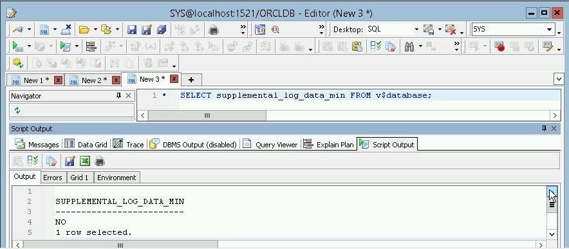Open the DBMS Output (disabled) tab
The image size is (569, 249).
click(193, 144)
